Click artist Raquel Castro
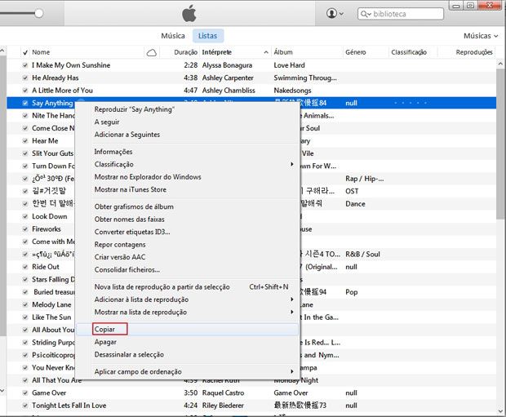Image resolution: width=506 pixels, height=417 pixels. [x=223, y=393]
